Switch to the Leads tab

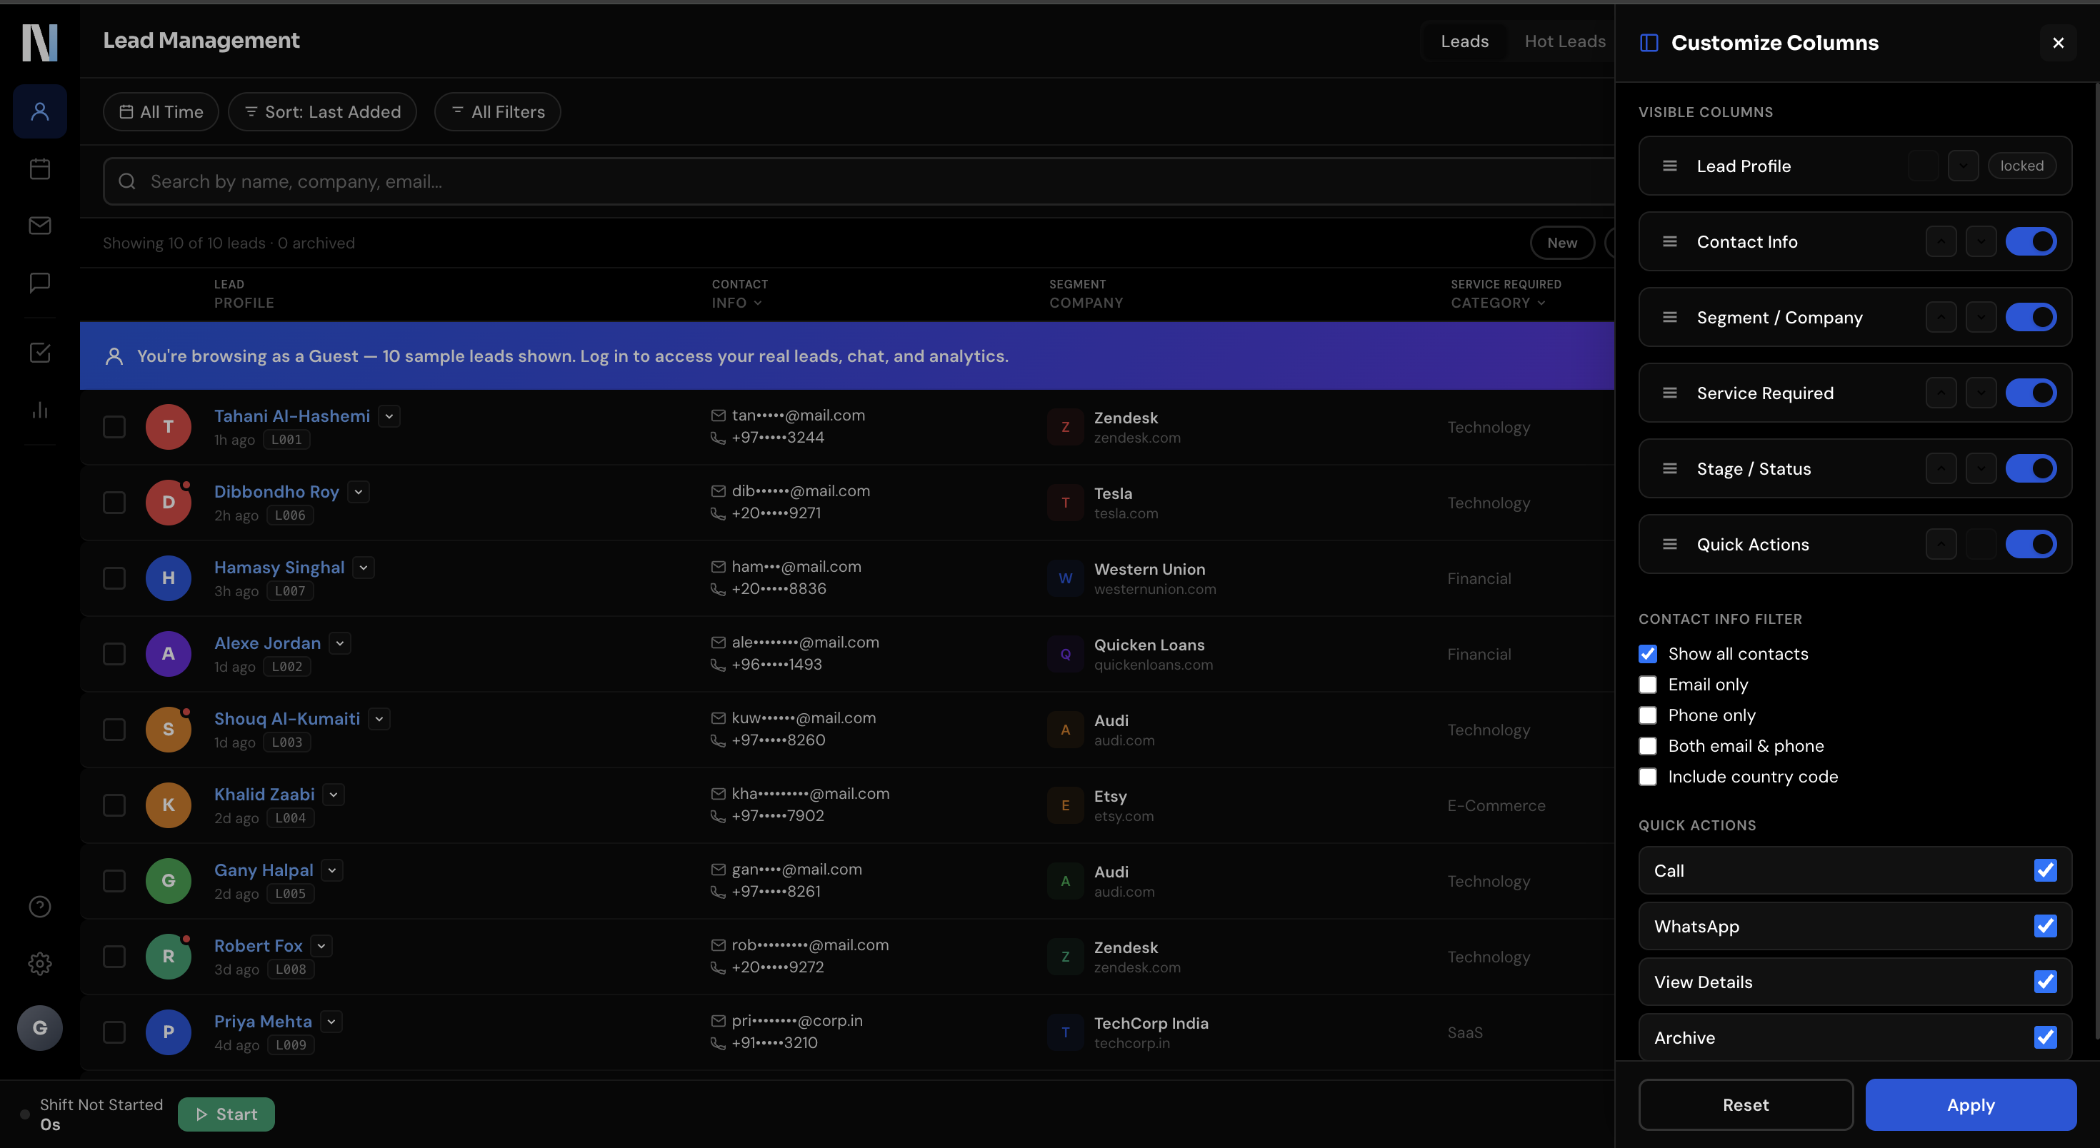tap(1464, 41)
